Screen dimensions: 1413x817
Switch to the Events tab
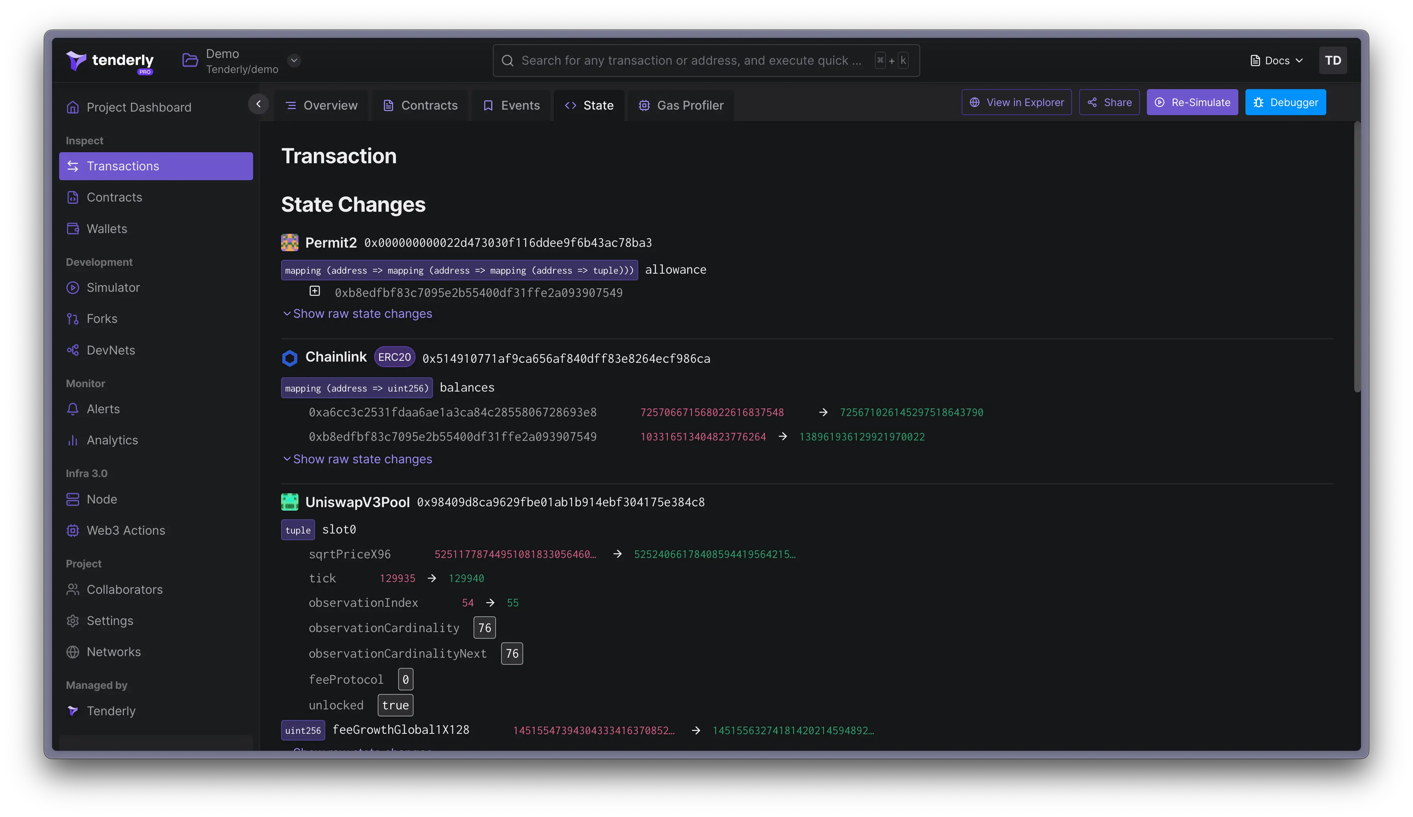pyautogui.click(x=511, y=105)
